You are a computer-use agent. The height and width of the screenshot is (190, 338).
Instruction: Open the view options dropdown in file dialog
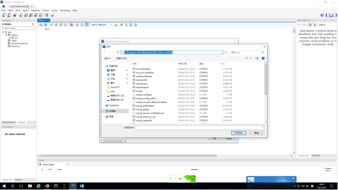pyautogui.click(x=251, y=58)
